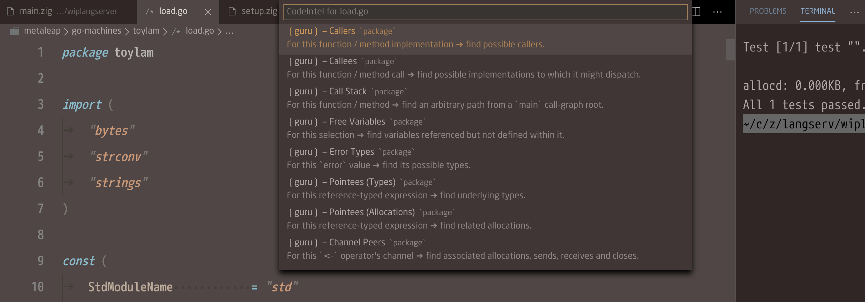The height and width of the screenshot is (302, 865).
Task: Open the toylam breadcrumb dropdown
Action: coord(145,31)
